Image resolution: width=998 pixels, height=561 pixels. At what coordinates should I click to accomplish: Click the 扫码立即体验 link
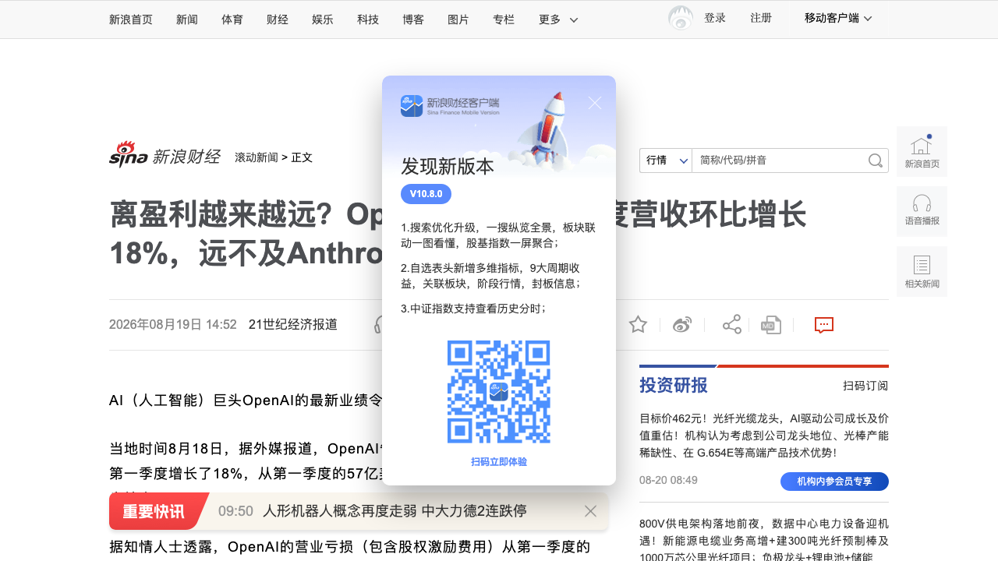coord(499,462)
